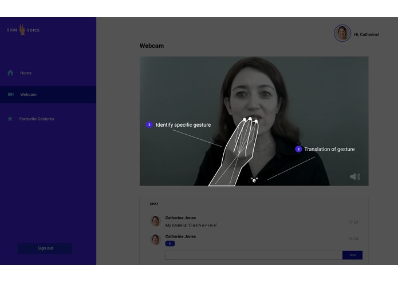Screen dimensions: 398x282
Task: Click the webcam video feed
Action: [x=254, y=121]
